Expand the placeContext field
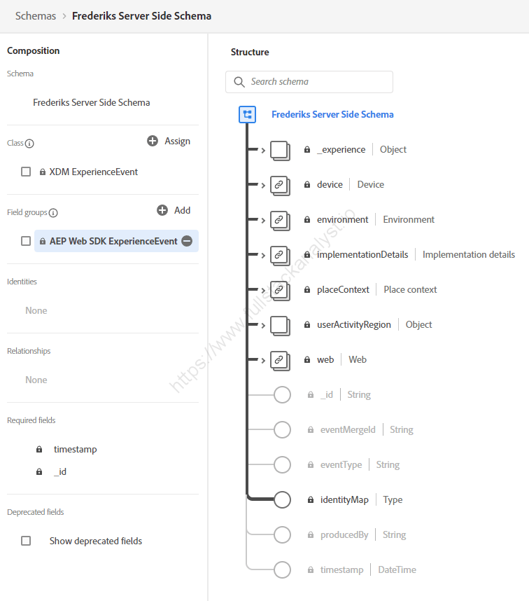The width and height of the screenshot is (529, 601). tap(264, 289)
